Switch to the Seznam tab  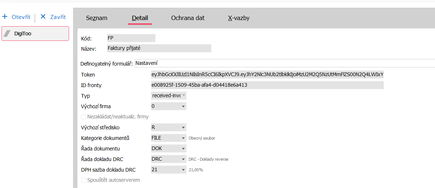[x=96, y=18]
